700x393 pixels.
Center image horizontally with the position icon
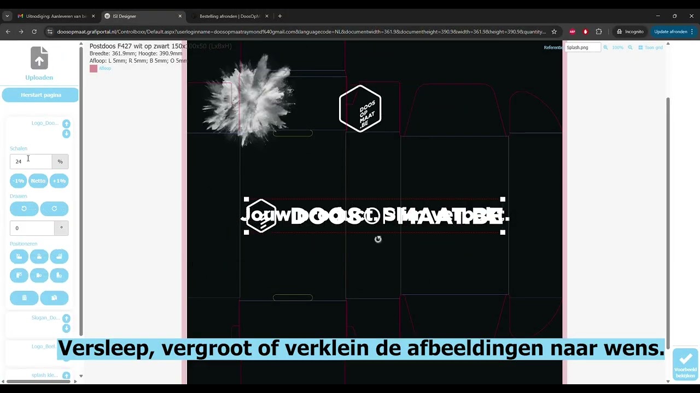(39, 256)
